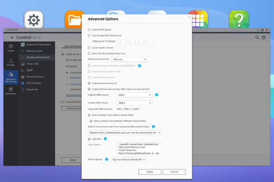This screenshot has height=182, width=274.
Task: Click info icon for Restrict anonymous users
Action: point(153,126)
